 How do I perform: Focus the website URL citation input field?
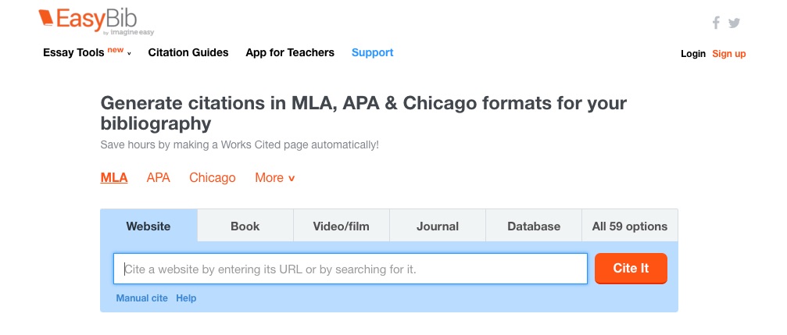pos(350,269)
